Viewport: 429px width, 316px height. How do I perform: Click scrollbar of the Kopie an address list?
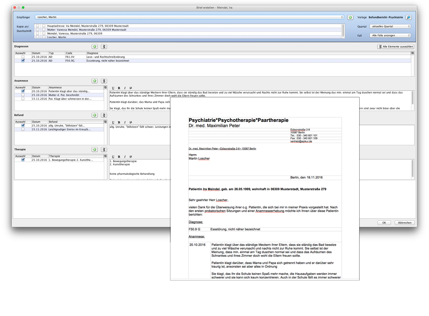click(344, 31)
